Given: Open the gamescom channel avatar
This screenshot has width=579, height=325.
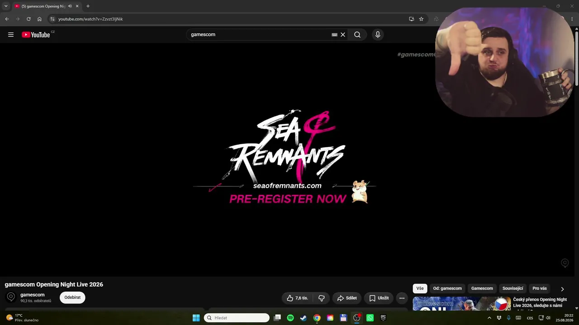Looking at the screenshot, I should [11, 297].
